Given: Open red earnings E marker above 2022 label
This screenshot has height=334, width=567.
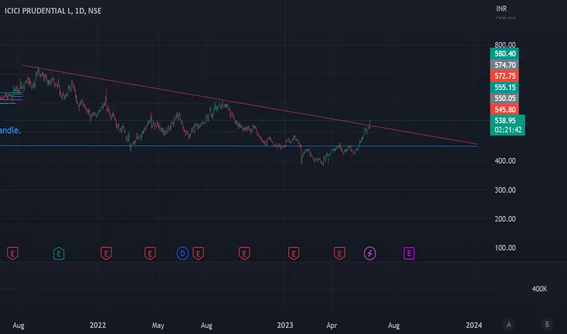Looking at the screenshot, I should tap(106, 253).
